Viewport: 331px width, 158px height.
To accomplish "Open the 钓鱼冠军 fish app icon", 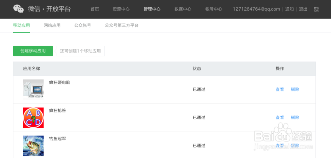I will [33, 146].
